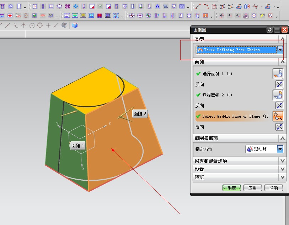
Task: Click the green stacked layers icon
Action: click(100, 7)
